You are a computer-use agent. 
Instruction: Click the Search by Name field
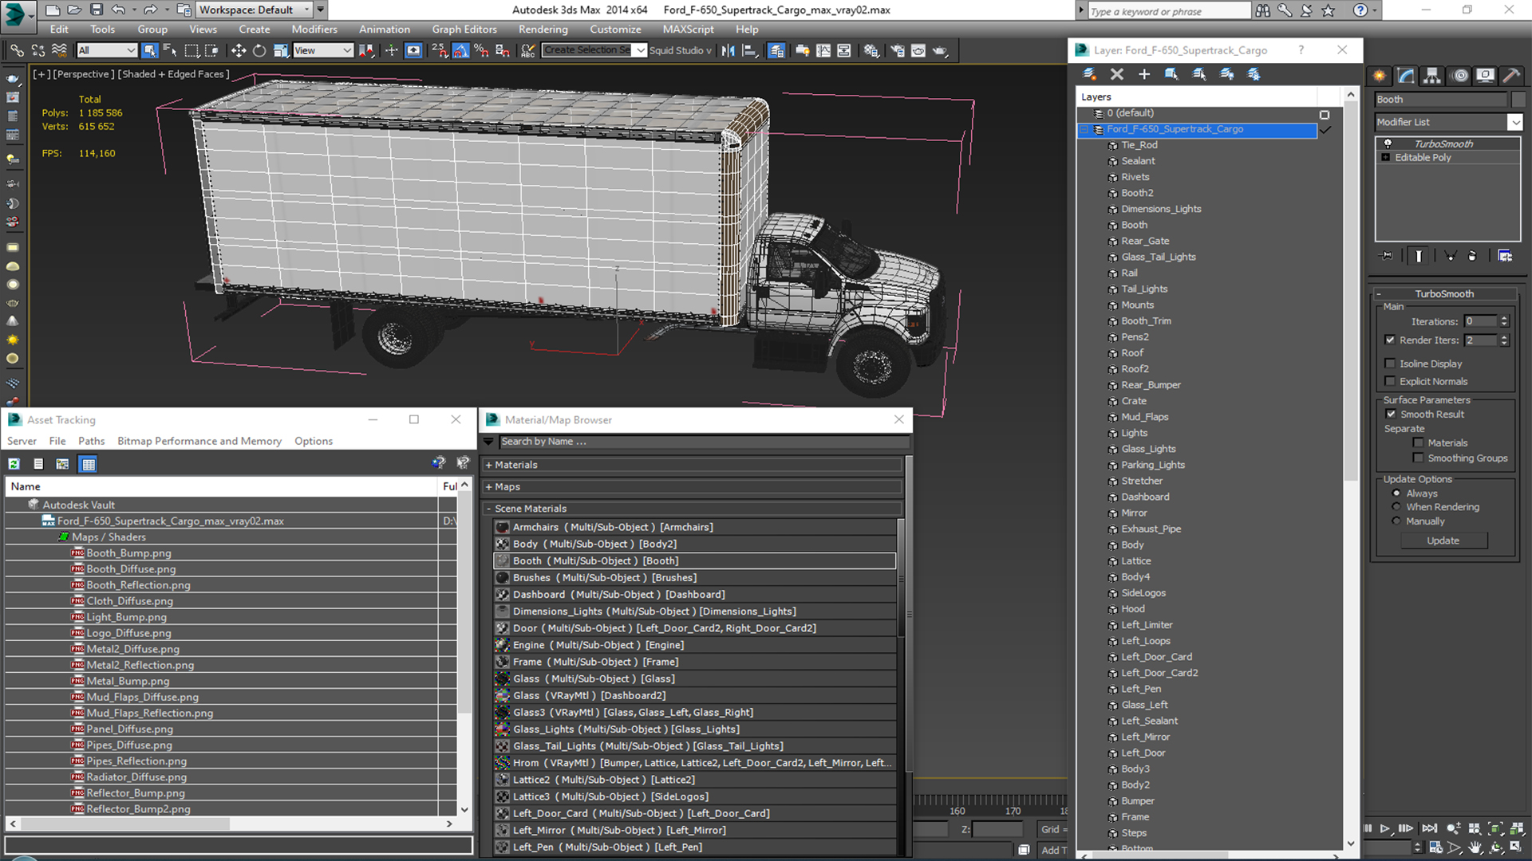point(704,442)
